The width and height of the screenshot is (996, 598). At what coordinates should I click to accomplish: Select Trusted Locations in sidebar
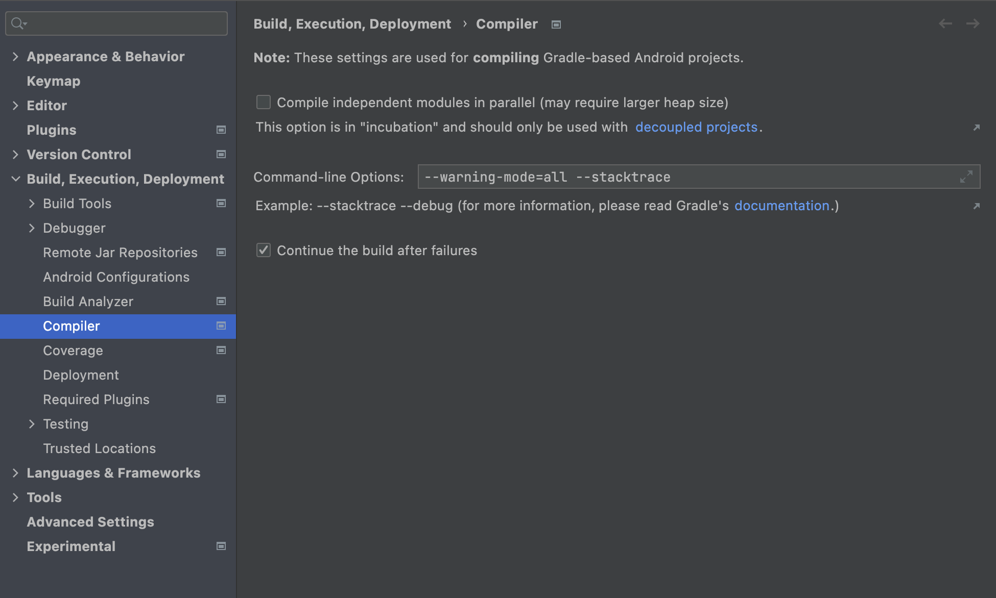[x=99, y=449]
